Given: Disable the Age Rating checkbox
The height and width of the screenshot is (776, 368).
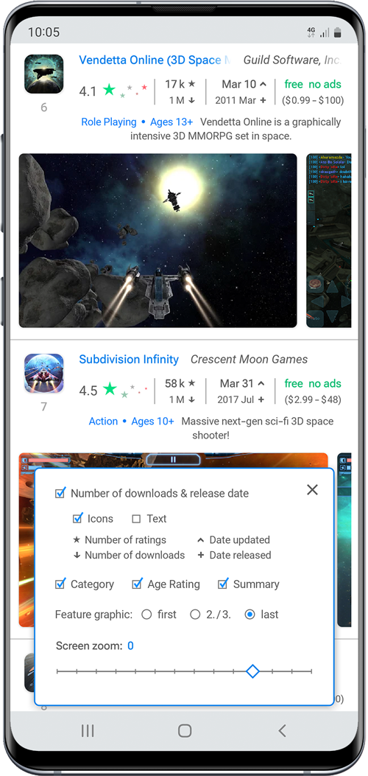Looking at the screenshot, I should (x=138, y=584).
